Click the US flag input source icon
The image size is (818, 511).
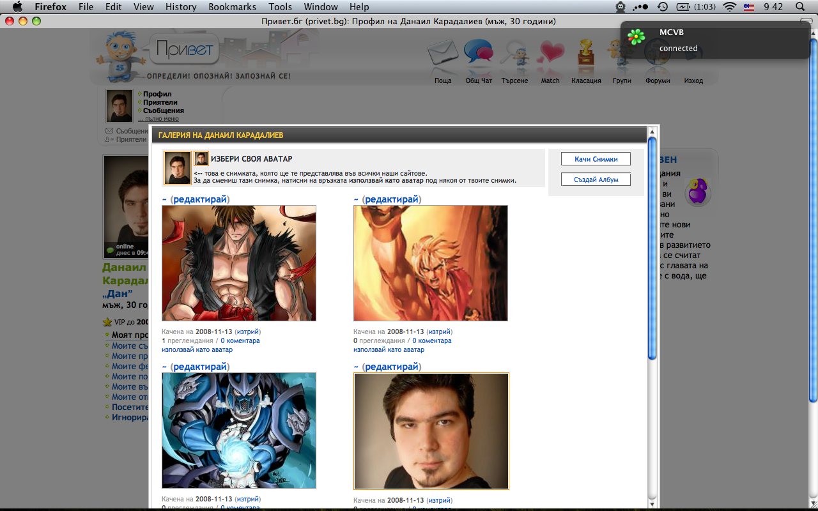748,7
